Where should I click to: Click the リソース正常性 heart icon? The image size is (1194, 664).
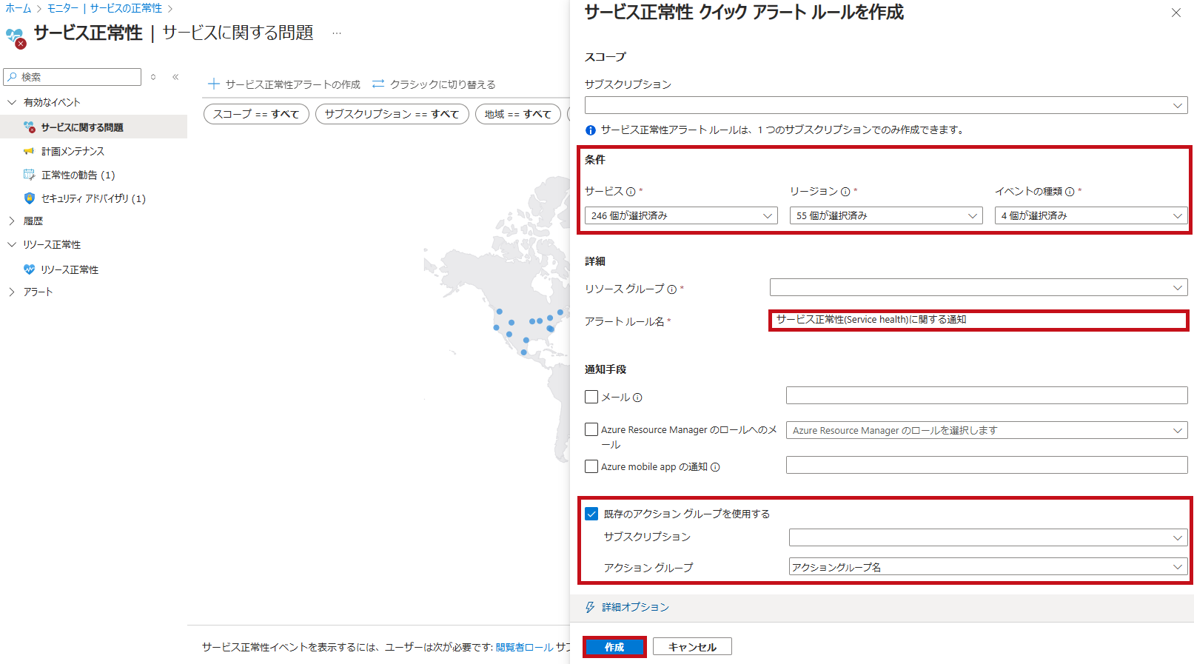click(x=29, y=269)
